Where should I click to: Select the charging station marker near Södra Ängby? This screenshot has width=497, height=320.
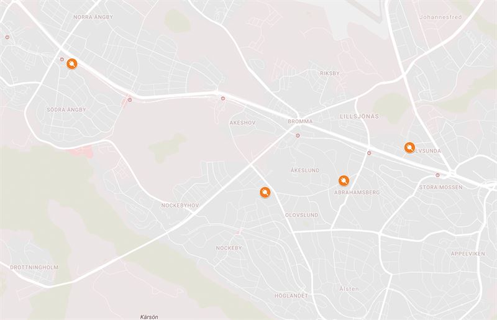coord(72,64)
